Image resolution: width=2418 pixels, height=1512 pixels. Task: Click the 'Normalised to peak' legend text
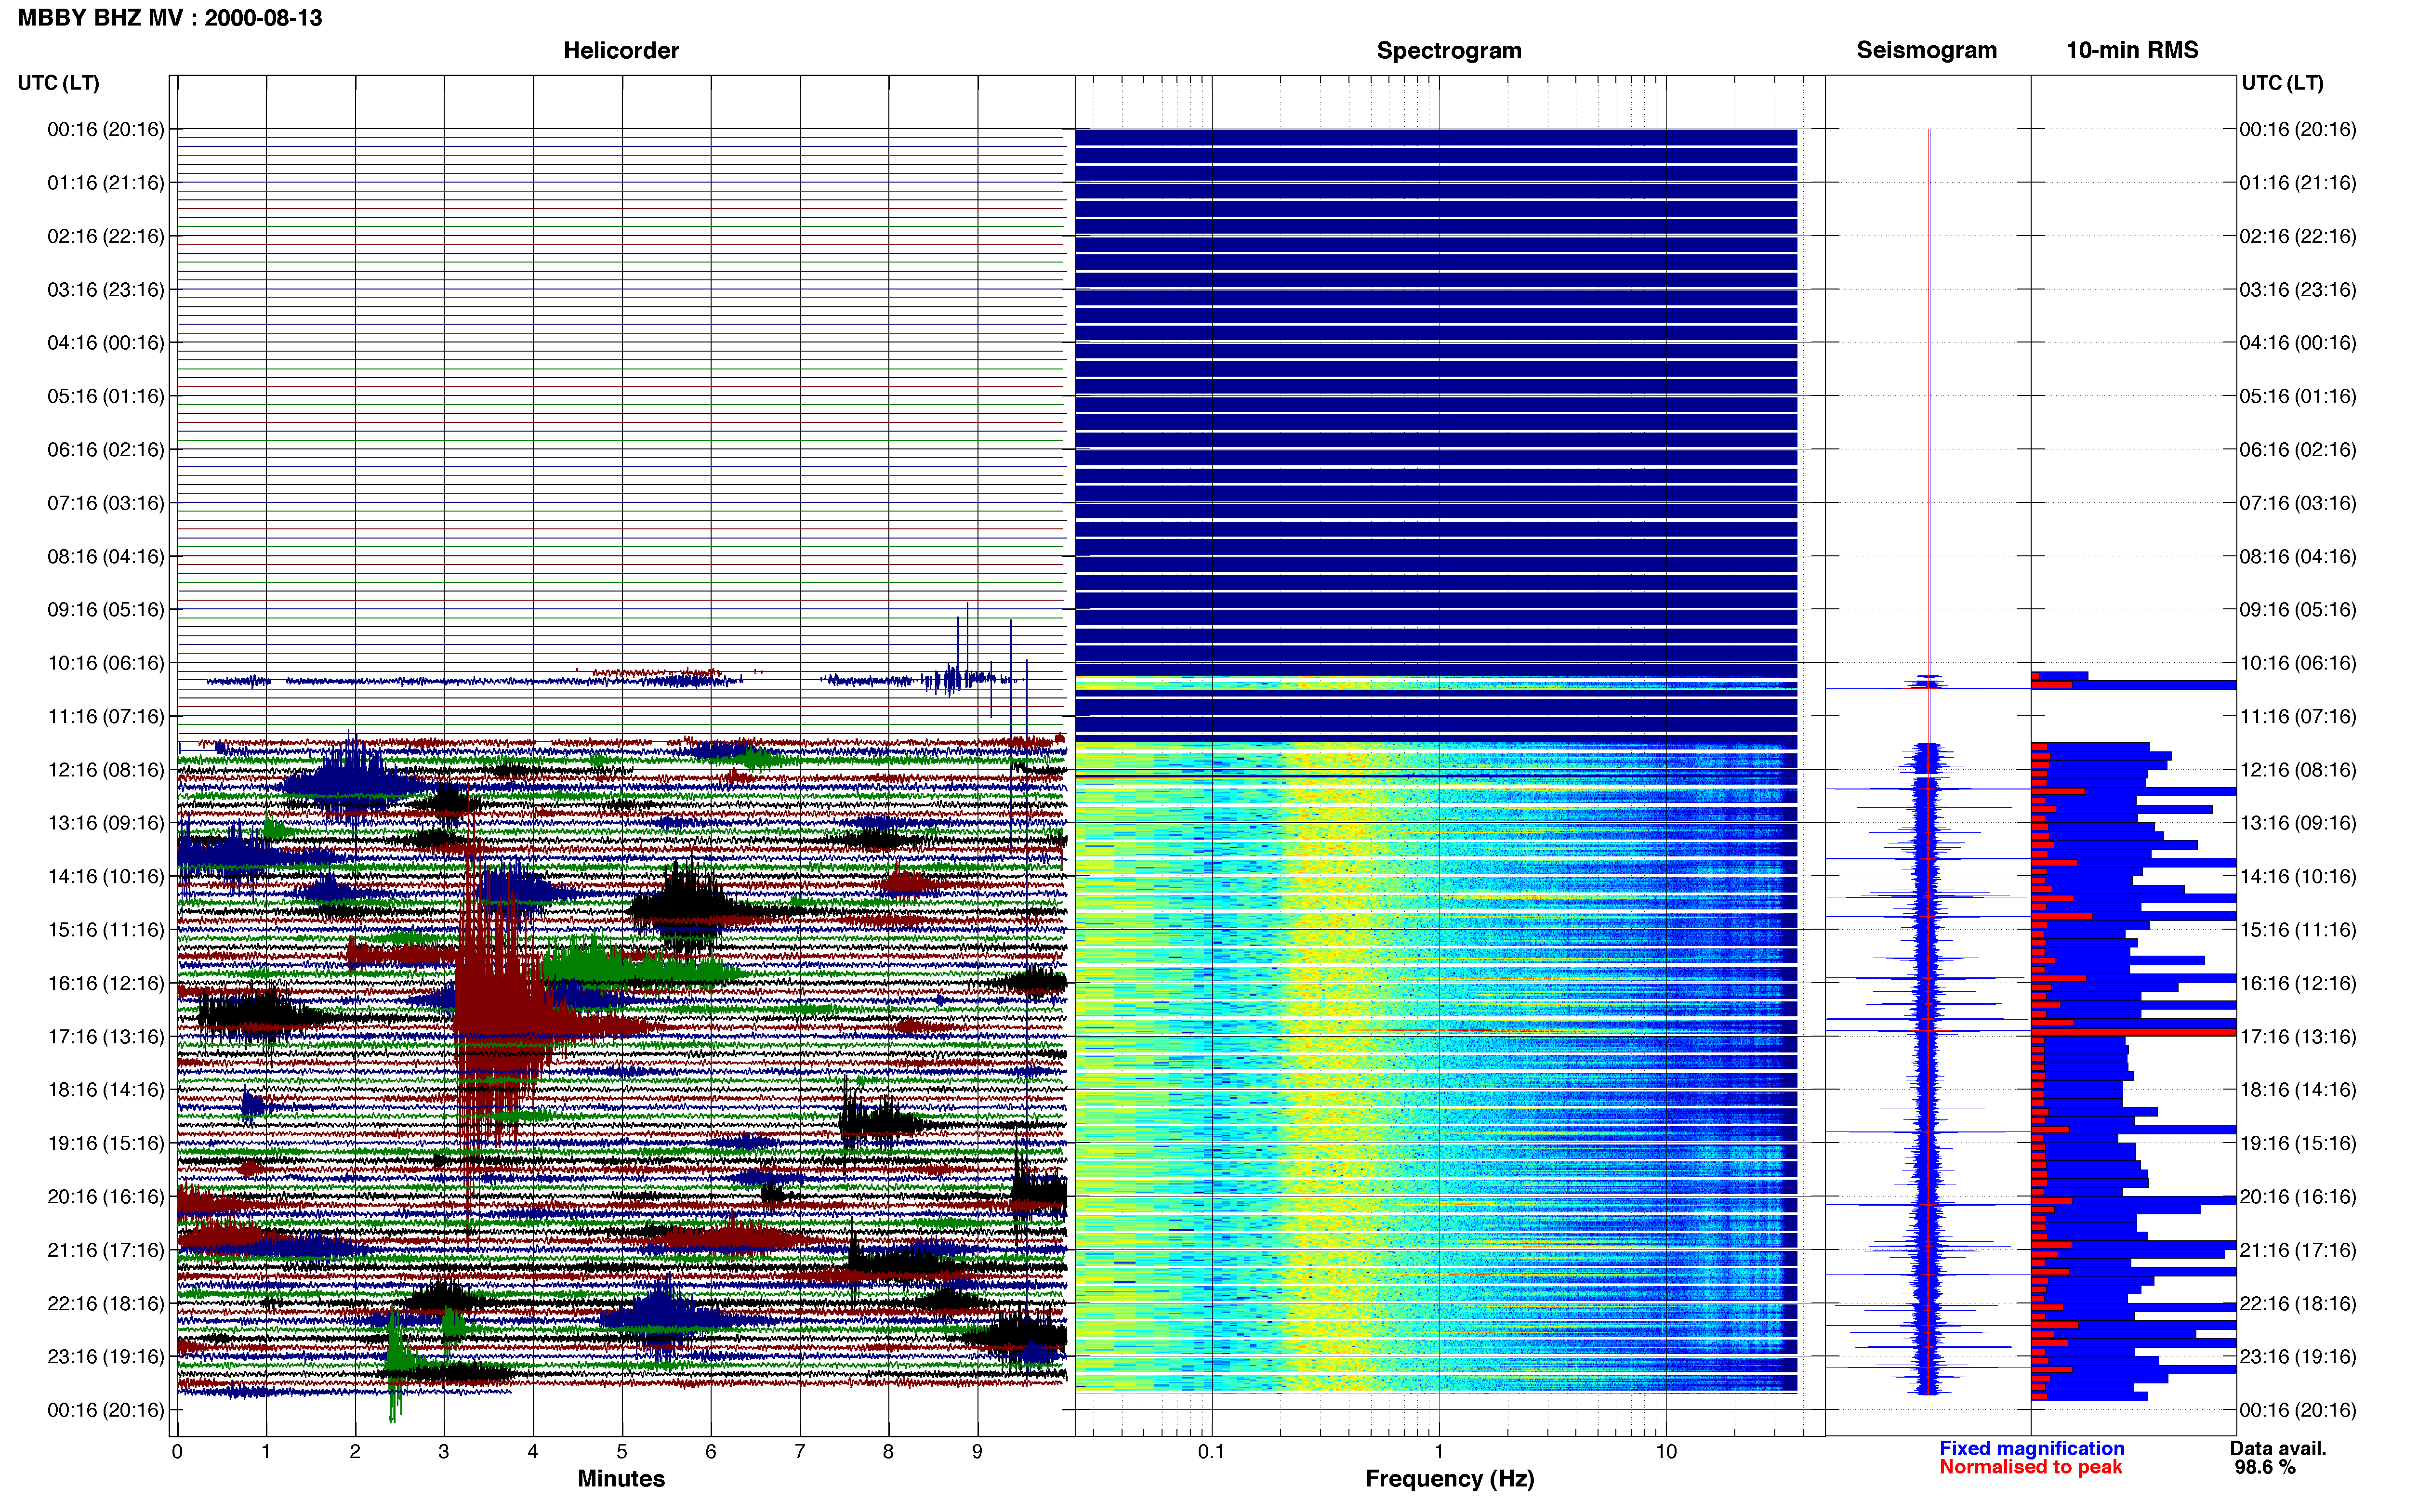coord(2031,1467)
